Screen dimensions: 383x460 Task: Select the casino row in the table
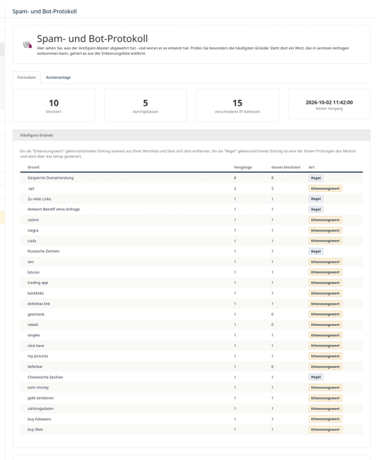pyautogui.click(x=192, y=219)
